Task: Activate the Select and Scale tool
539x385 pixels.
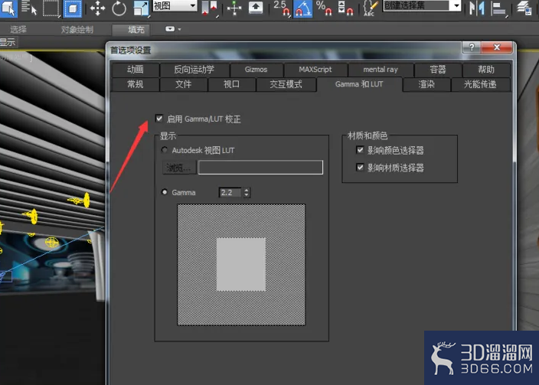Action: [x=141, y=8]
